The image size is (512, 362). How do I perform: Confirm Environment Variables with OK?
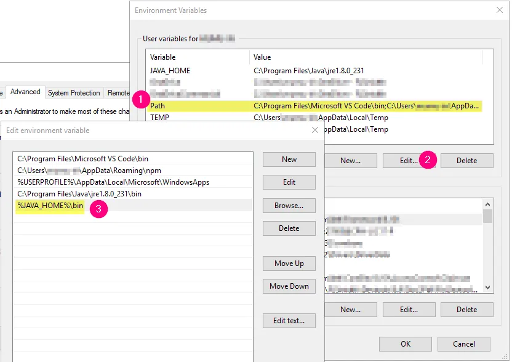click(x=405, y=344)
